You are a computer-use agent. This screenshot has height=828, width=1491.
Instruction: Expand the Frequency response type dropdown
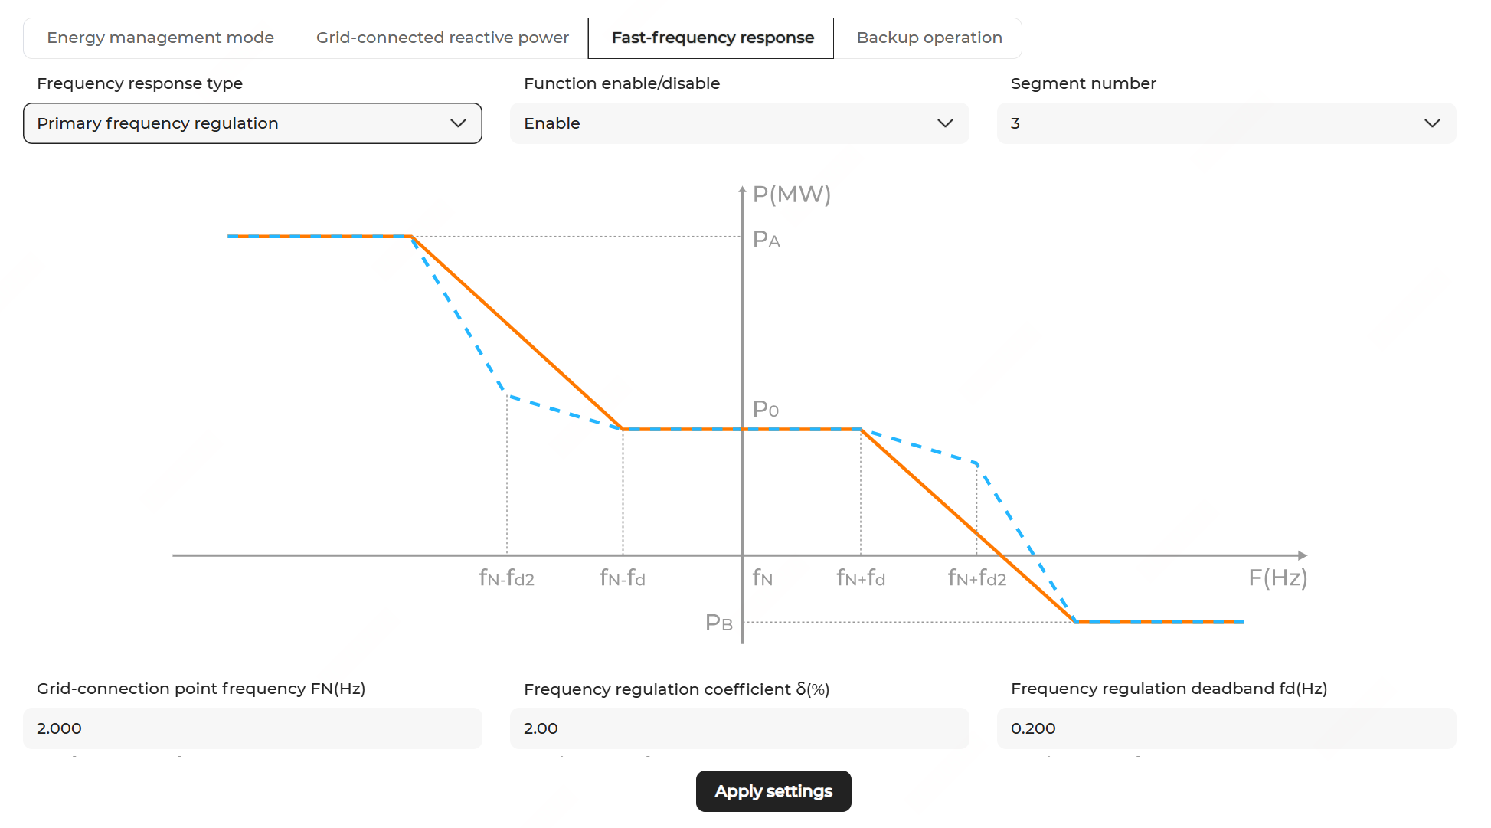point(253,123)
